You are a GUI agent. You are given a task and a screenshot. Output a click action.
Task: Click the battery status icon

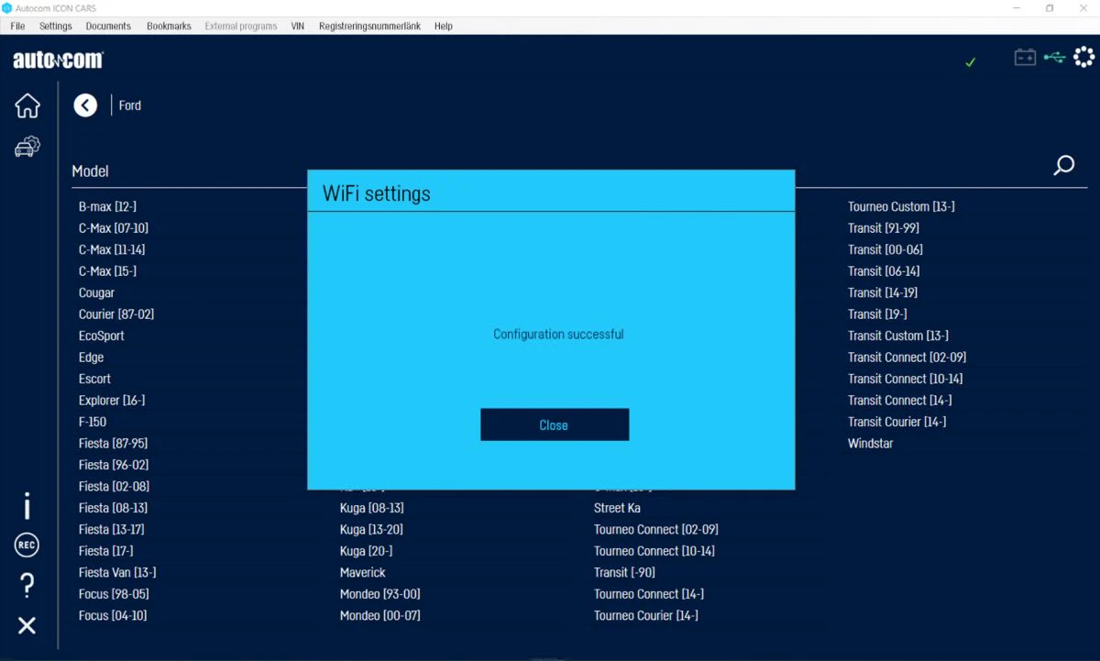click(1025, 58)
